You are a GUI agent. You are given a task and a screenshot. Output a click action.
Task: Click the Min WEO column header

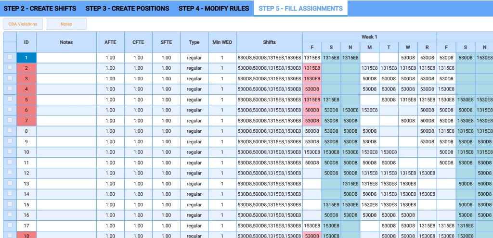tap(222, 42)
